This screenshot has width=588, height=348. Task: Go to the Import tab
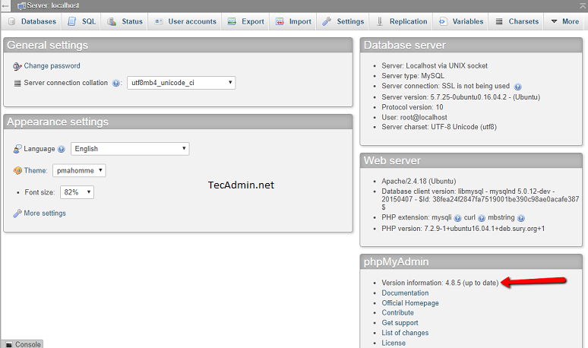[293, 21]
